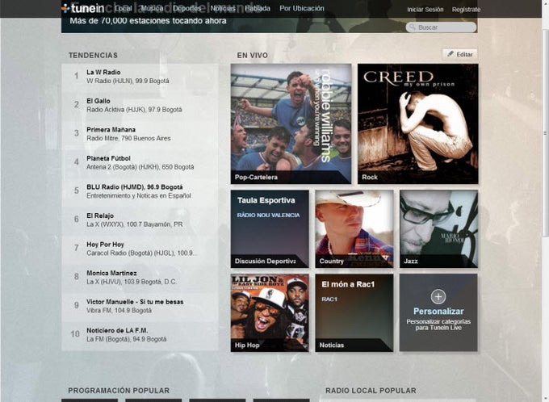Click the Iniciar Sesión link
The width and height of the screenshot is (549, 402).
(425, 10)
